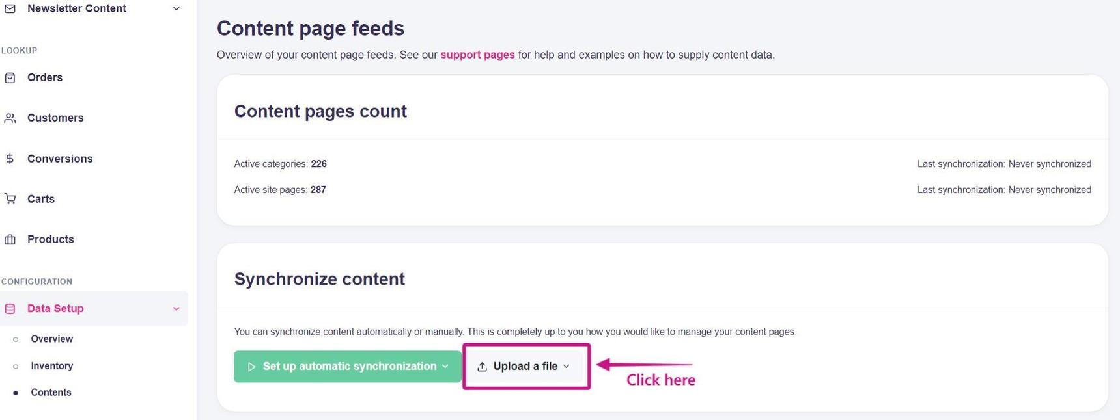Screen dimensions: 1120x420
Task: Open automatic synchronization dropdown arrow
Action: coord(445,367)
